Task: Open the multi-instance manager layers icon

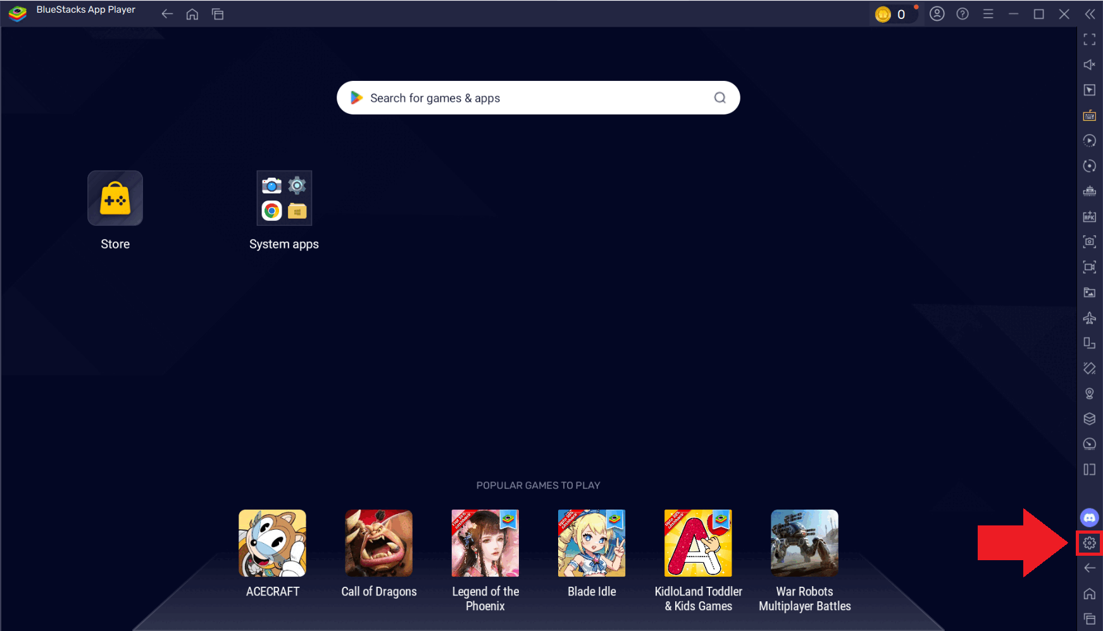Action: point(1089,419)
